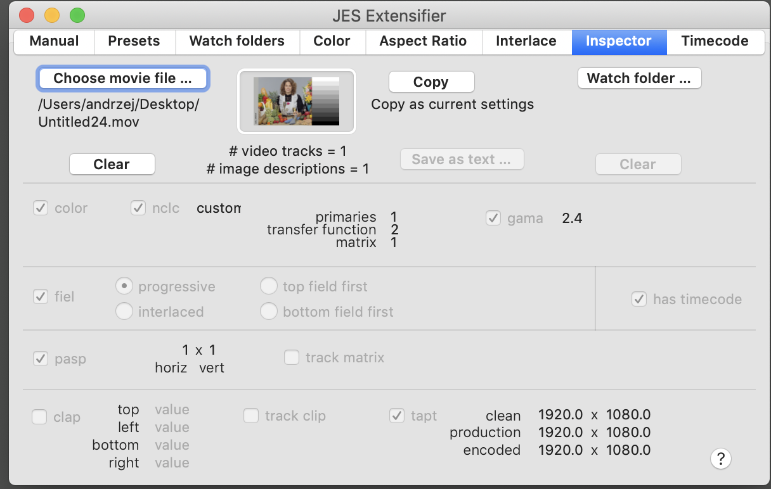Click the Clear button under Watch folder
The image size is (771, 489).
click(638, 164)
